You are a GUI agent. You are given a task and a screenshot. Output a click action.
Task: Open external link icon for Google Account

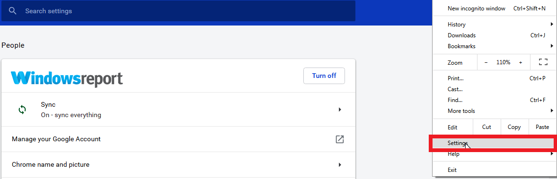click(340, 139)
